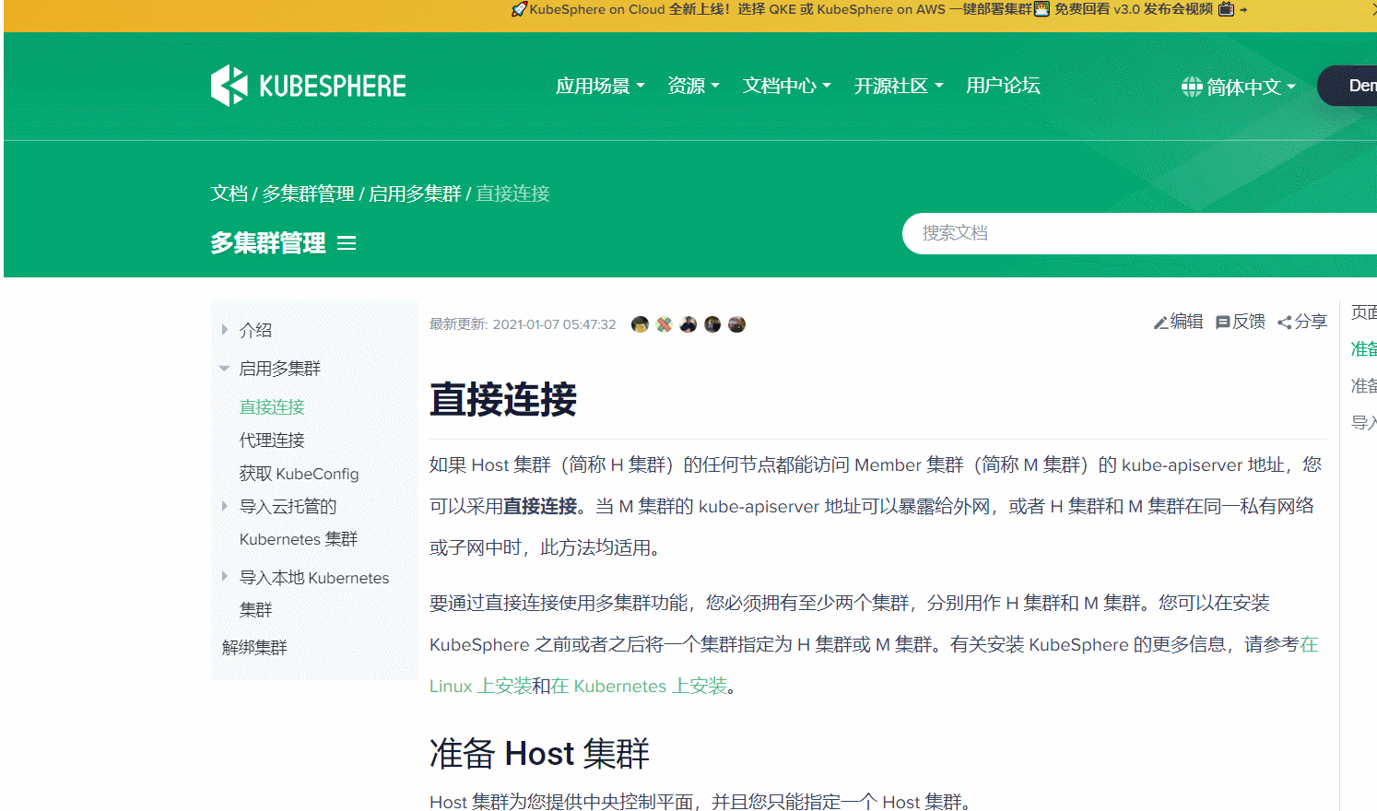Viewport: 1377px width, 811px height.
Task: Open the hamburger menu beside 多集群管理
Action: 347,243
